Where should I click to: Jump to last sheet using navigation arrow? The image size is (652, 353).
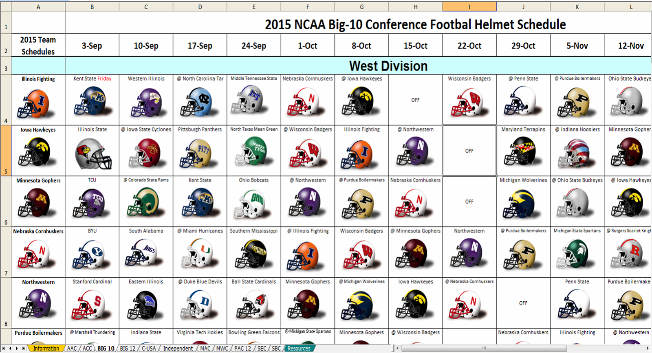pyautogui.click(x=24, y=349)
